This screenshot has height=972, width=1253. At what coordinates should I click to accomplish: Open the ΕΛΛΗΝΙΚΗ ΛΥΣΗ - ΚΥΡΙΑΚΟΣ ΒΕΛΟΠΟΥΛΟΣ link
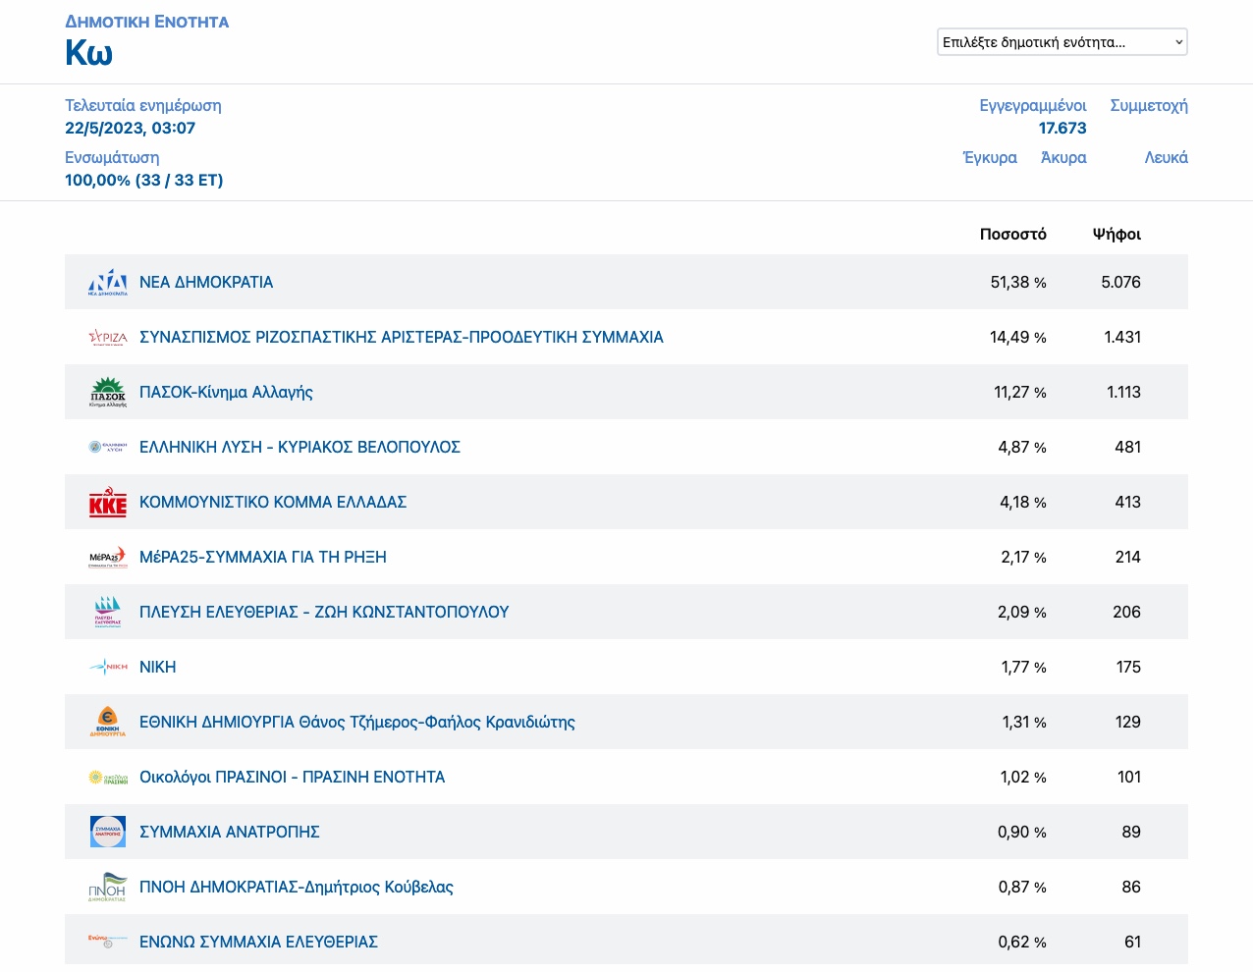[300, 447]
